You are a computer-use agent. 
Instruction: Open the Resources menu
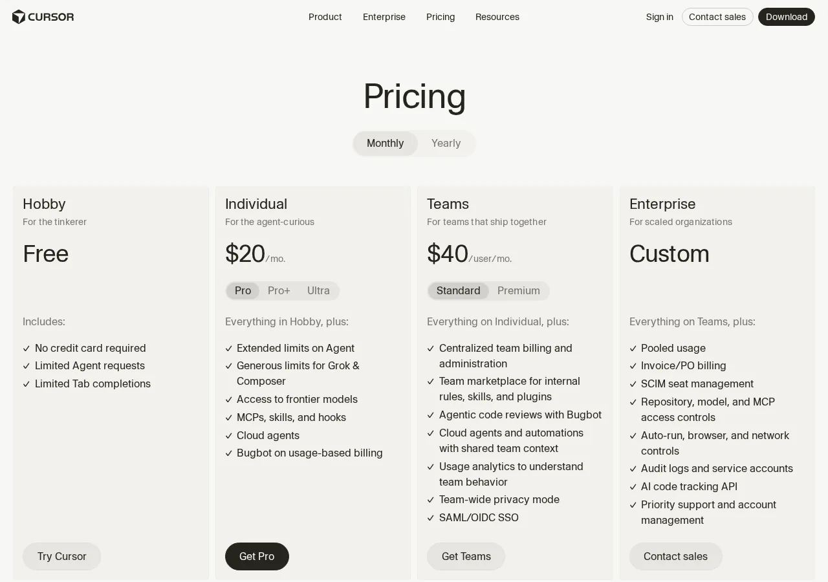click(497, 17)
